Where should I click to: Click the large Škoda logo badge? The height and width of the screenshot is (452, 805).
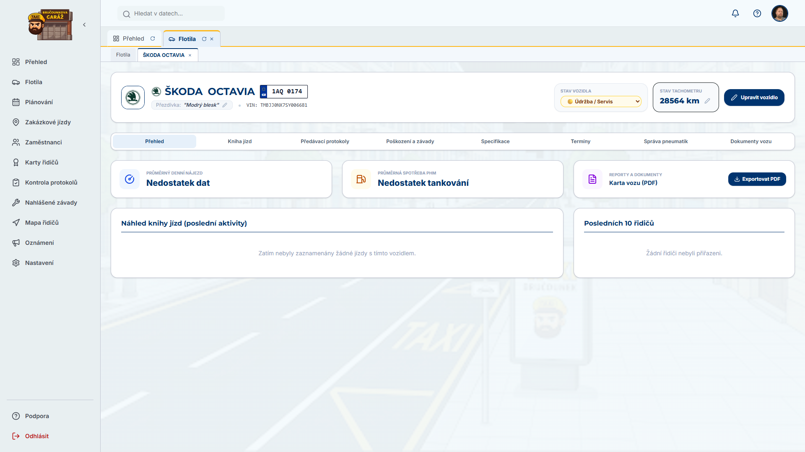[x=133, y=98]
